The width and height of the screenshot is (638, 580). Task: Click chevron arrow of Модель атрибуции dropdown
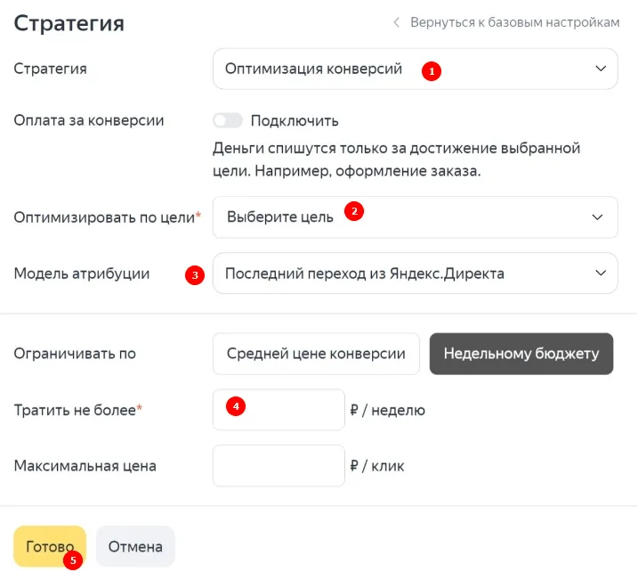pyautogui.click(x=601, y=273)
